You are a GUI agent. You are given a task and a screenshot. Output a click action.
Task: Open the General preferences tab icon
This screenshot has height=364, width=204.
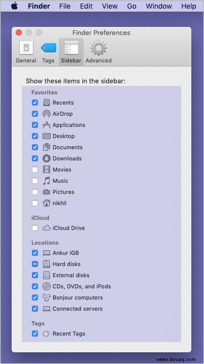[x=26, y=48]
